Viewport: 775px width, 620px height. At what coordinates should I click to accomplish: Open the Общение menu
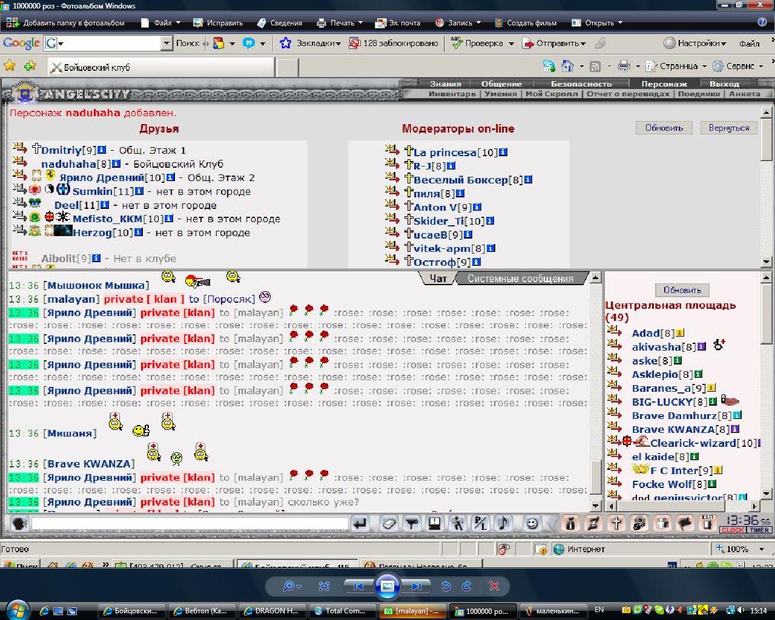click(501, 84)
